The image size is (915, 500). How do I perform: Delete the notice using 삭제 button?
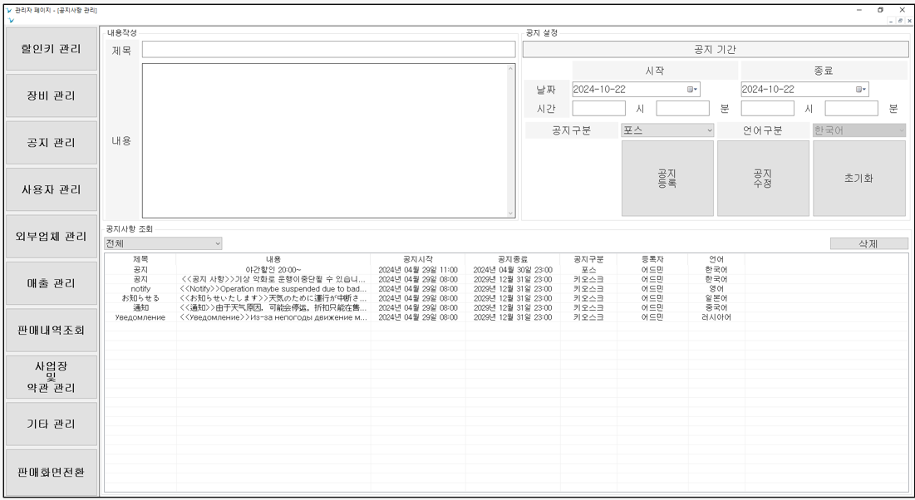click(x=868, y=243)
